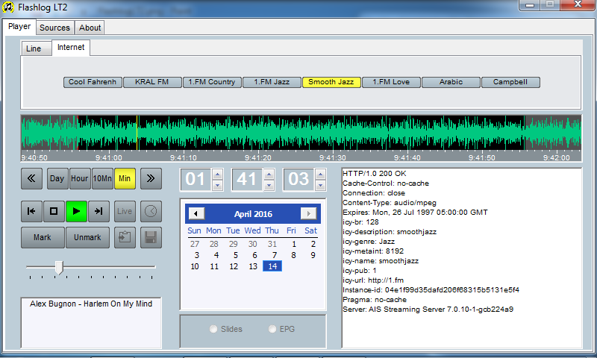This screenshot has height=358, width=597.
Task: Click the track title Alex Bugnon - Harlem On My Mind
Action: (x=91, y=304)
